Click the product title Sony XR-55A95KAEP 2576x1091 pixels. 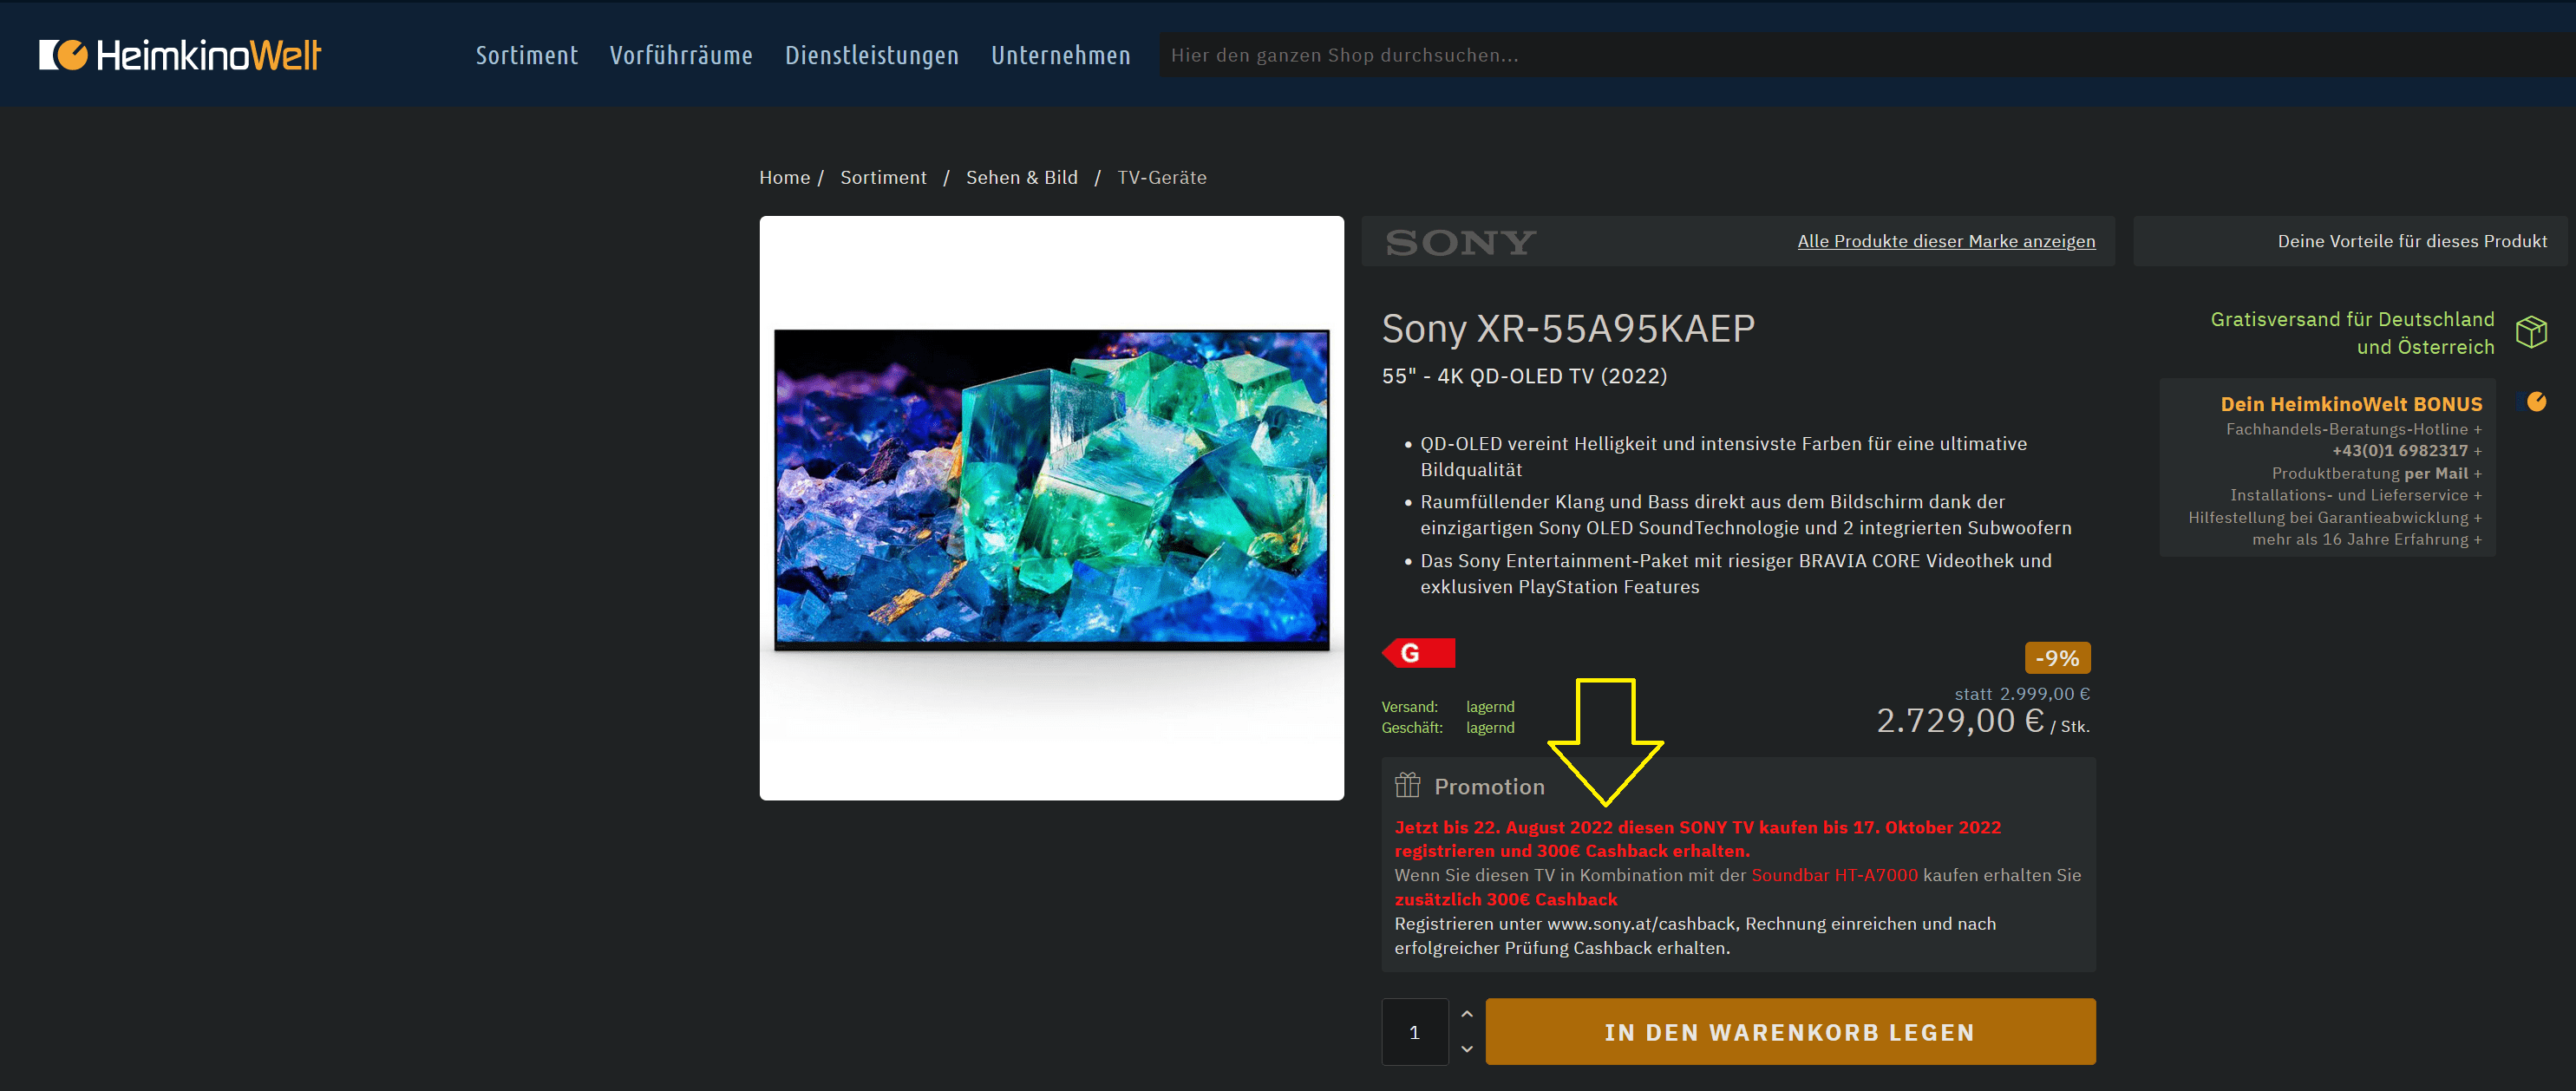(x=1568, y=329)
